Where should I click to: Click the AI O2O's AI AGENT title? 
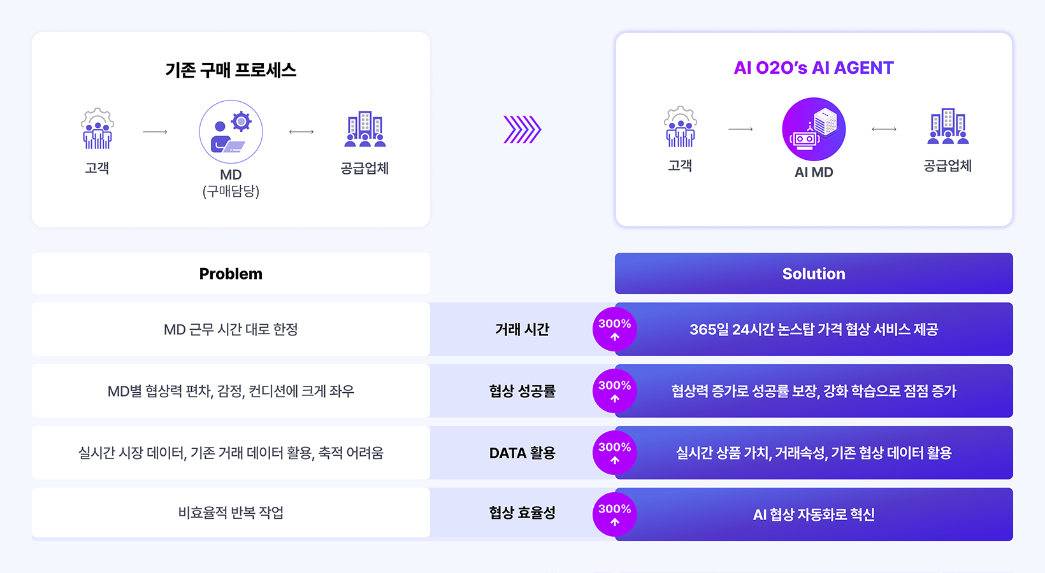point(814,68)
